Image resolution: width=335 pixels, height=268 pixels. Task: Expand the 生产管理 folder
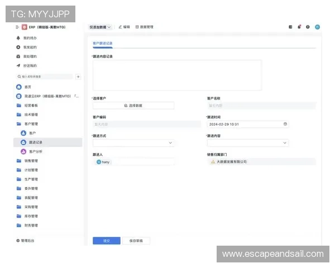(x=27, y=179)
